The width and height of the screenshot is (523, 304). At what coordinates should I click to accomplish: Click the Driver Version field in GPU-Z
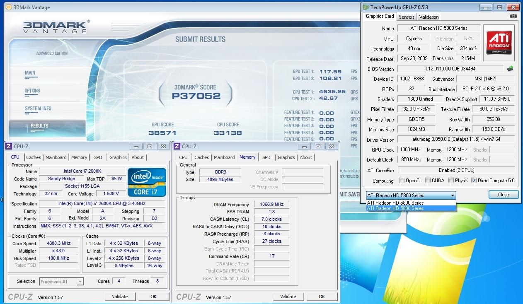(x=456, y=140)
